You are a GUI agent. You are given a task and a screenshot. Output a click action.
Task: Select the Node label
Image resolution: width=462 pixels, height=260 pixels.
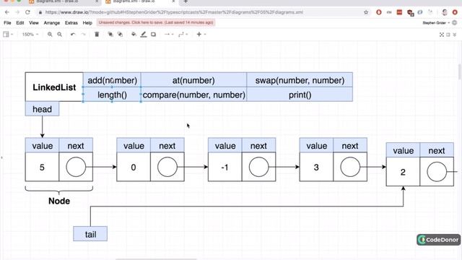pos(59,201)
